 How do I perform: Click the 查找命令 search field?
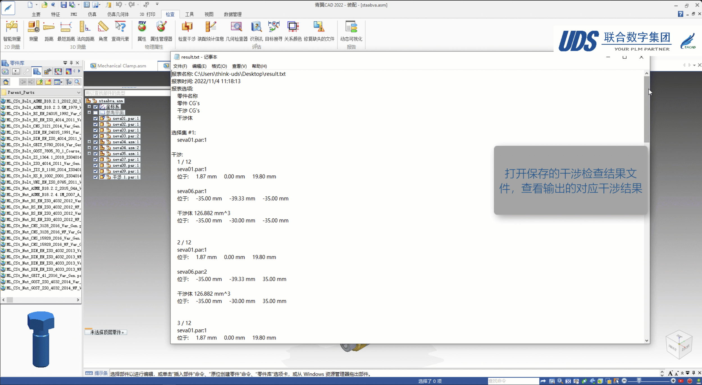click(513, 381)
